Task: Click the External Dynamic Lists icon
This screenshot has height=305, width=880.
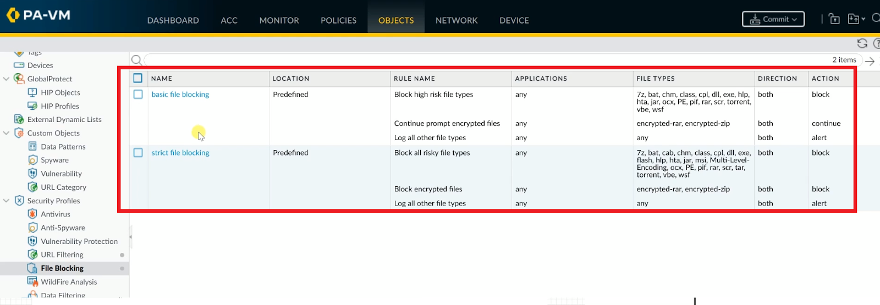Action: [19, 119]
